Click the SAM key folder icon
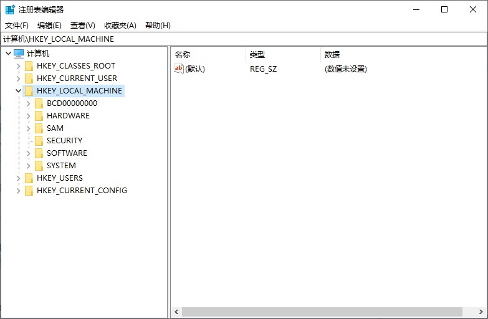 [x=39, y=128]
